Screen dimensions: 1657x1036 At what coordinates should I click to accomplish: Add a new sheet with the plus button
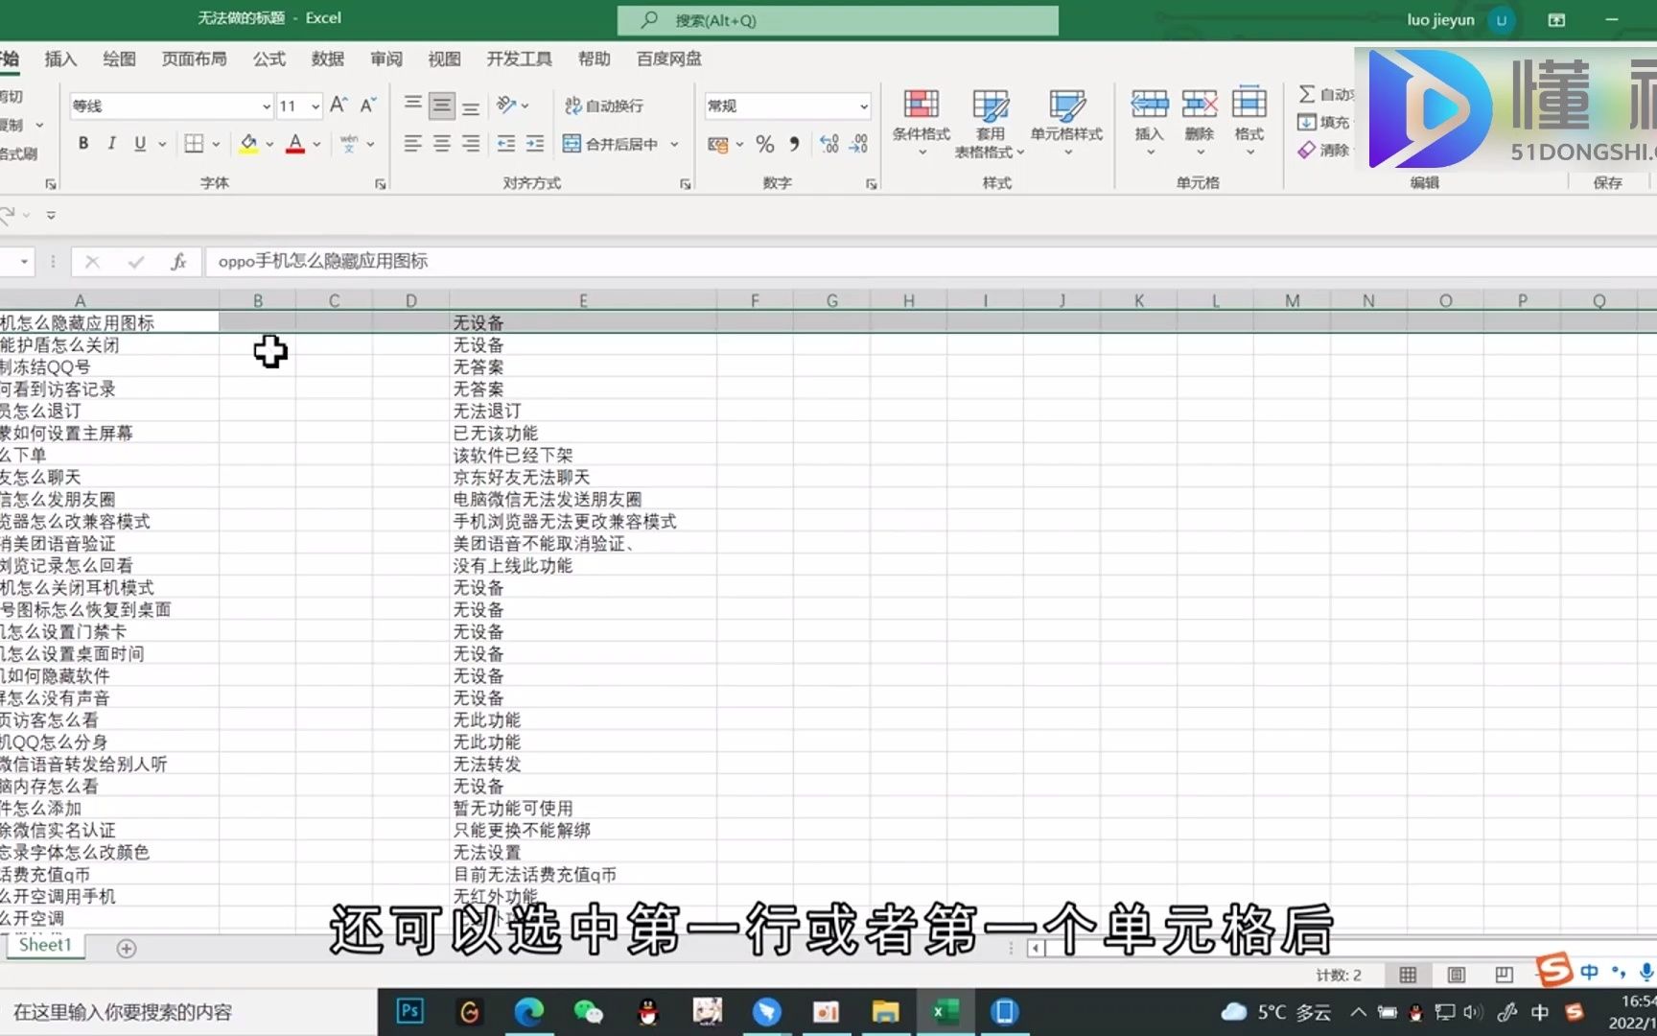click(126, 948)
